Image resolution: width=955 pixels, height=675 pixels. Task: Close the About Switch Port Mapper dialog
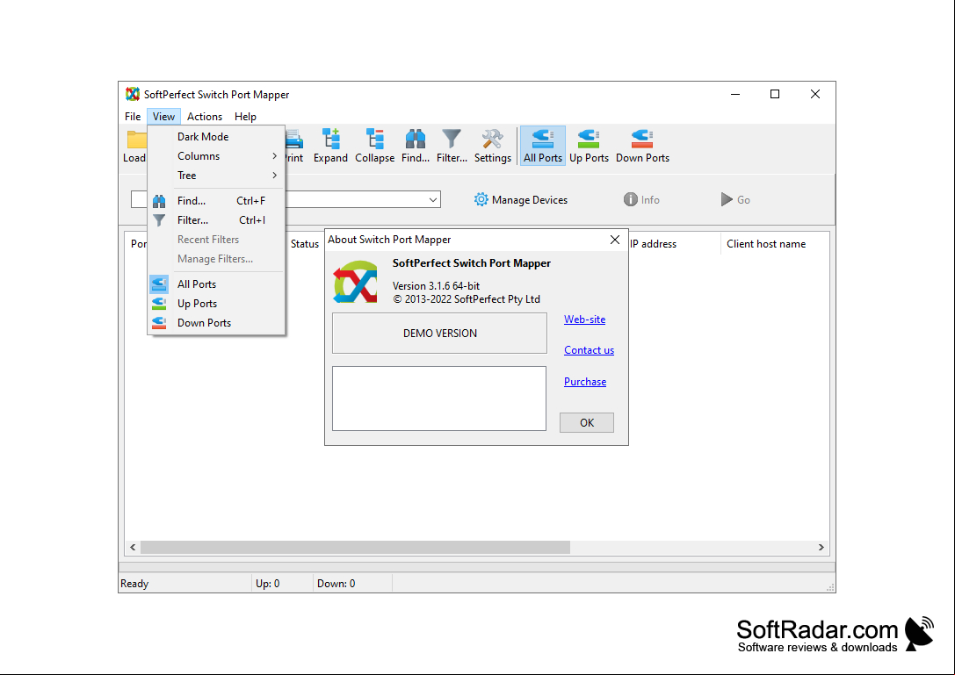pyautogui.click(x=615, y=240)
